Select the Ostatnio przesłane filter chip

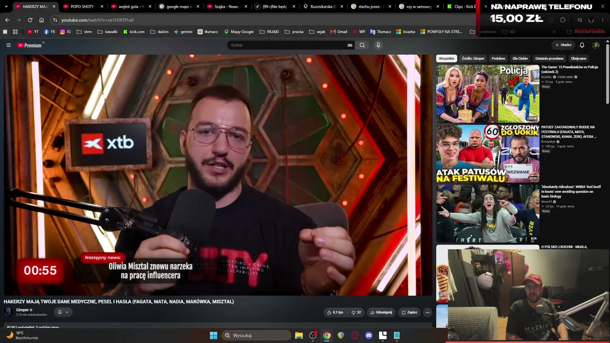549,59
